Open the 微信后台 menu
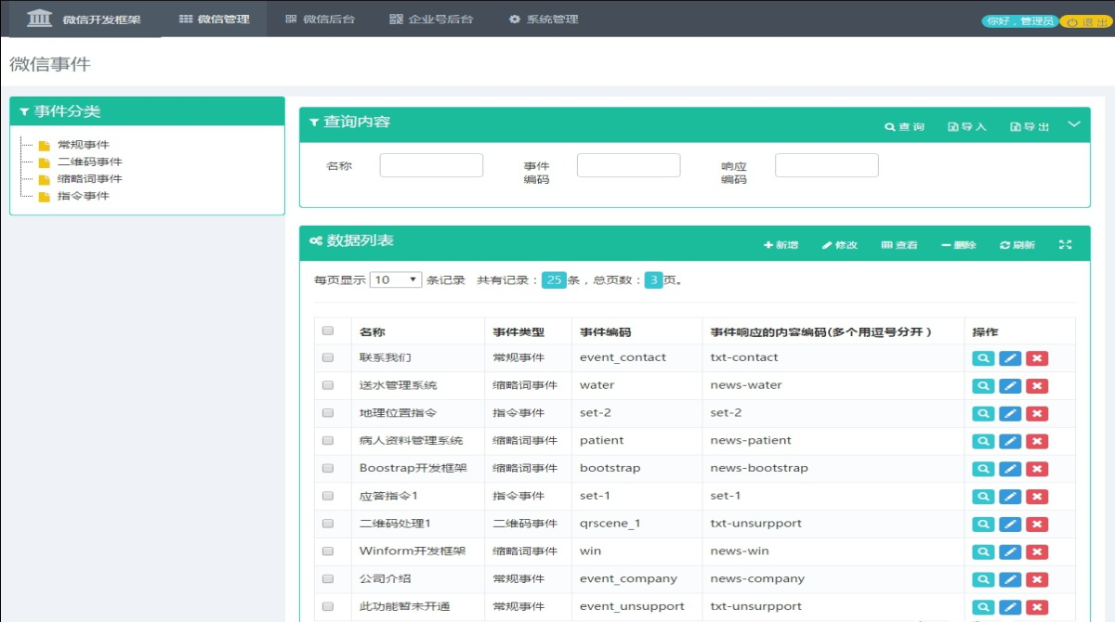This screenshot has width=1115, height=622. tap(320, 19)
